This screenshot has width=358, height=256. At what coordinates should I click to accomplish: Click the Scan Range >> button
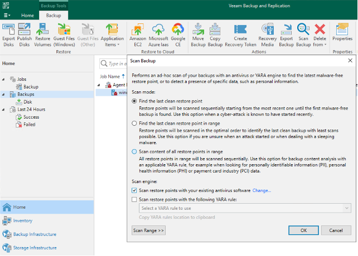(x=148, y=230)
